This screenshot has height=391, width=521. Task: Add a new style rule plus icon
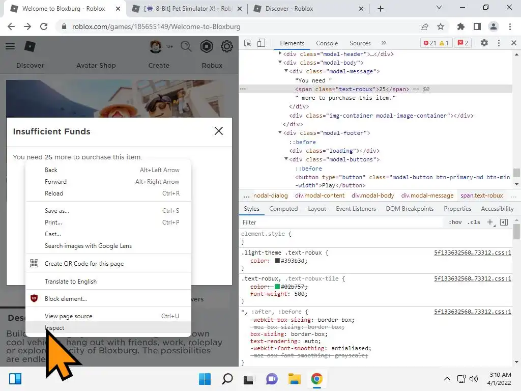pyautogui.click(x=490, y=222)
